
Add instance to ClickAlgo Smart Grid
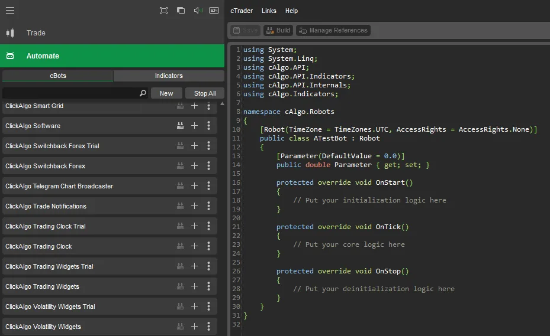194,106
